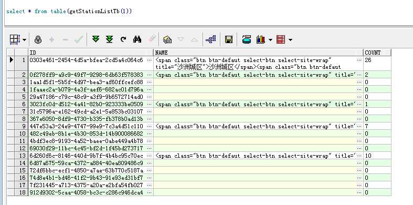Click the ID column header
This screenshot has width=413, height=205.
tap(91, 53)
